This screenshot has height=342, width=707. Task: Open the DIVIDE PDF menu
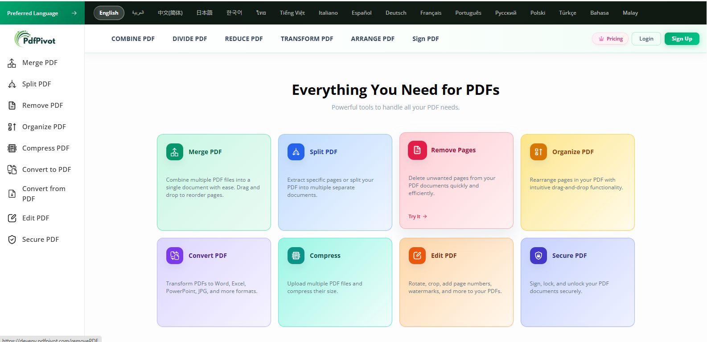point(190,39)
